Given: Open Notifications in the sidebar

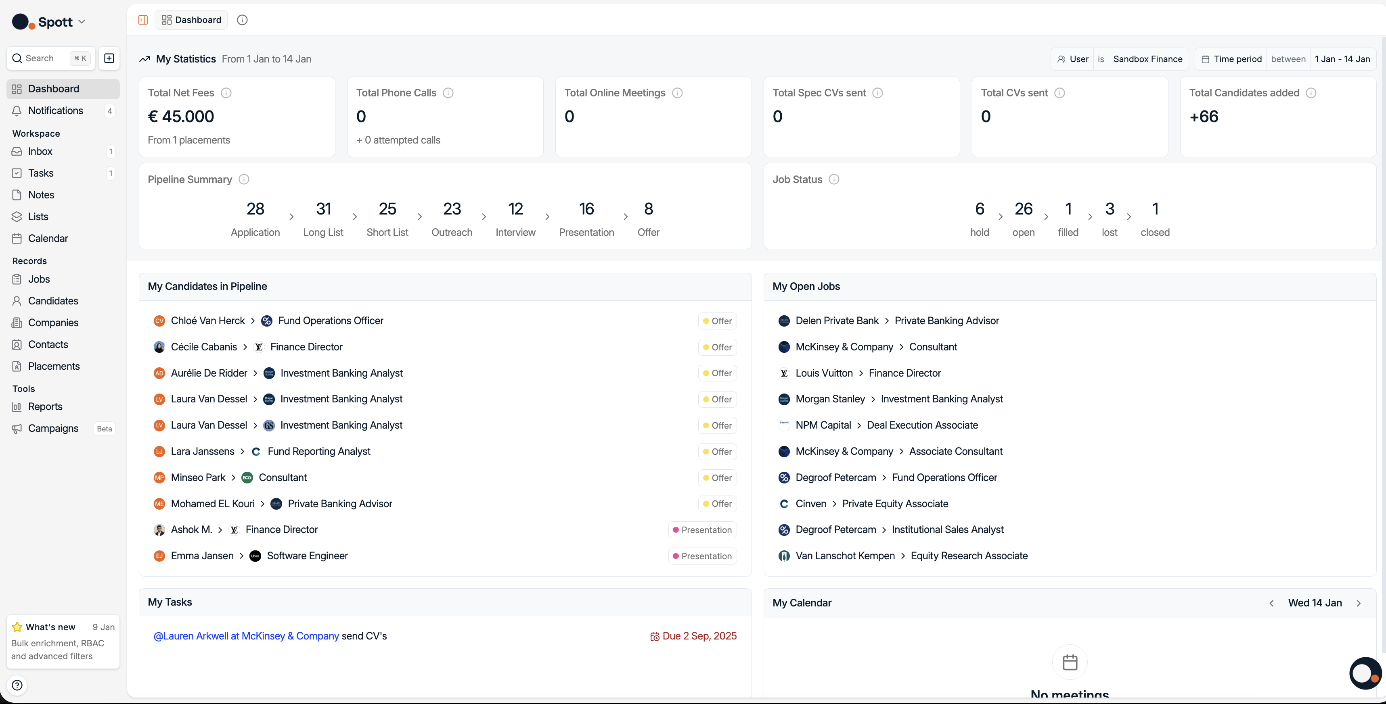Looking at the screenshot, I should pyautogui.click(x=55, y=111).
